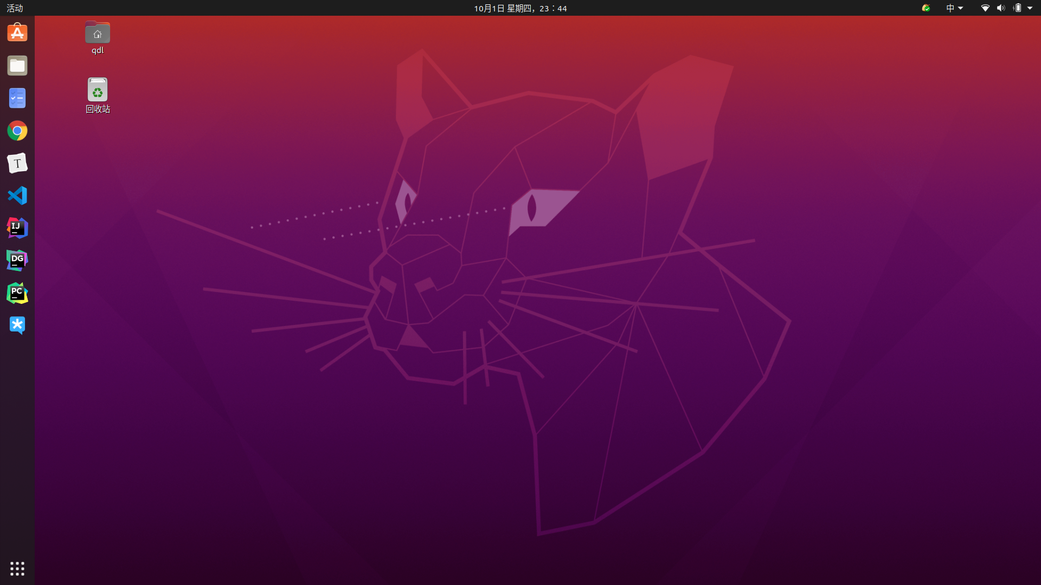Open the date and time calendar menu
This screenshot has width=1041, height=585.
520,8
